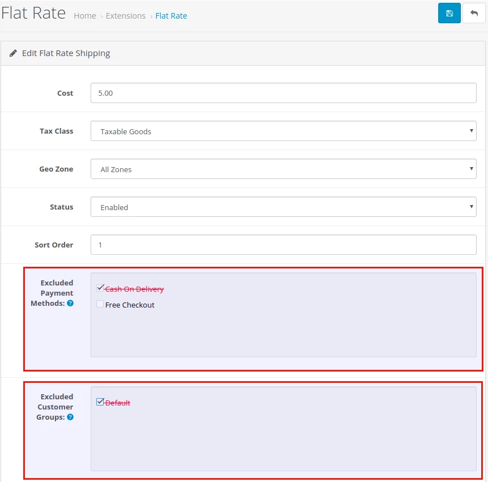Check the Free Checkout checkbox
The height and width of the screenshot is (482, 488).
tap(100, 304)
